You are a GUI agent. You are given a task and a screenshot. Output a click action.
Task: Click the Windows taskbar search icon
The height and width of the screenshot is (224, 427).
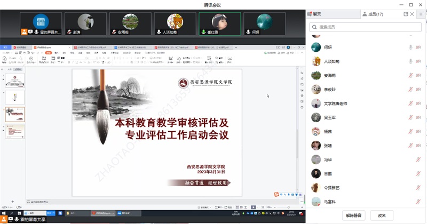click(11, 213)
